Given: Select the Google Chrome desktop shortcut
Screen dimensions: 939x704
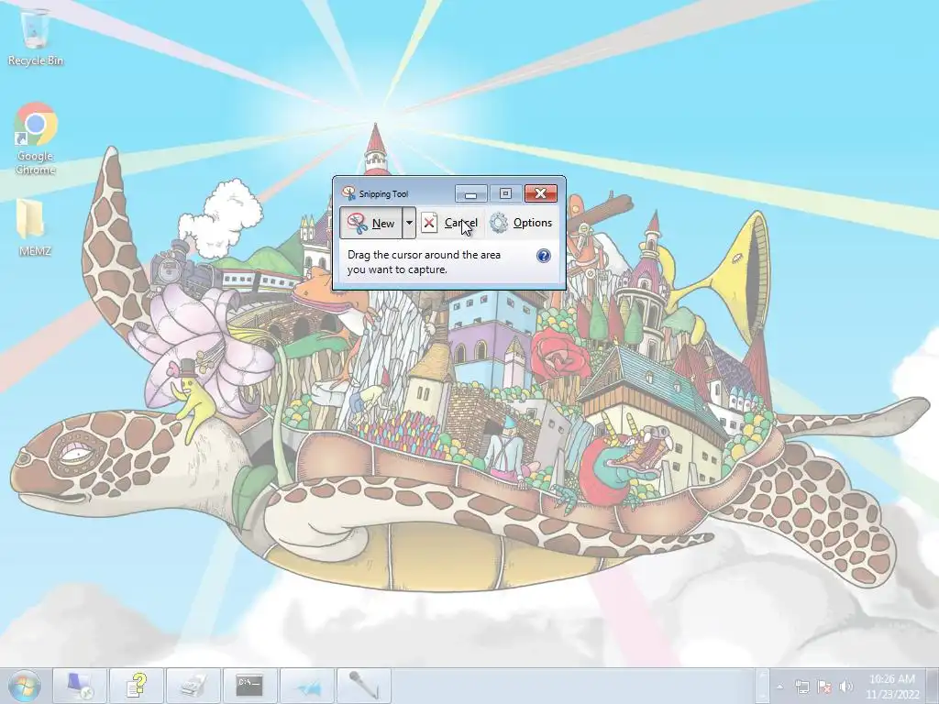Looking at the screenshot, I should point(36,139).
